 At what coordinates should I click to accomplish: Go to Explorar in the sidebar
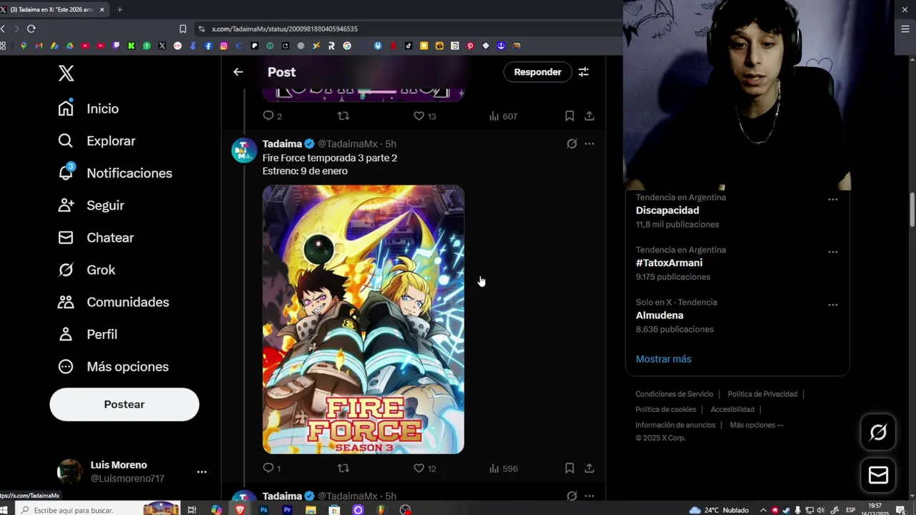pyautogui.click(x=96, y=141)
